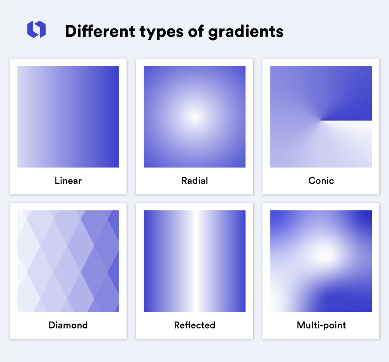Screen dimensions: 389x362
Task: Click the "Conic" caption text
Action: pos(321,181)
